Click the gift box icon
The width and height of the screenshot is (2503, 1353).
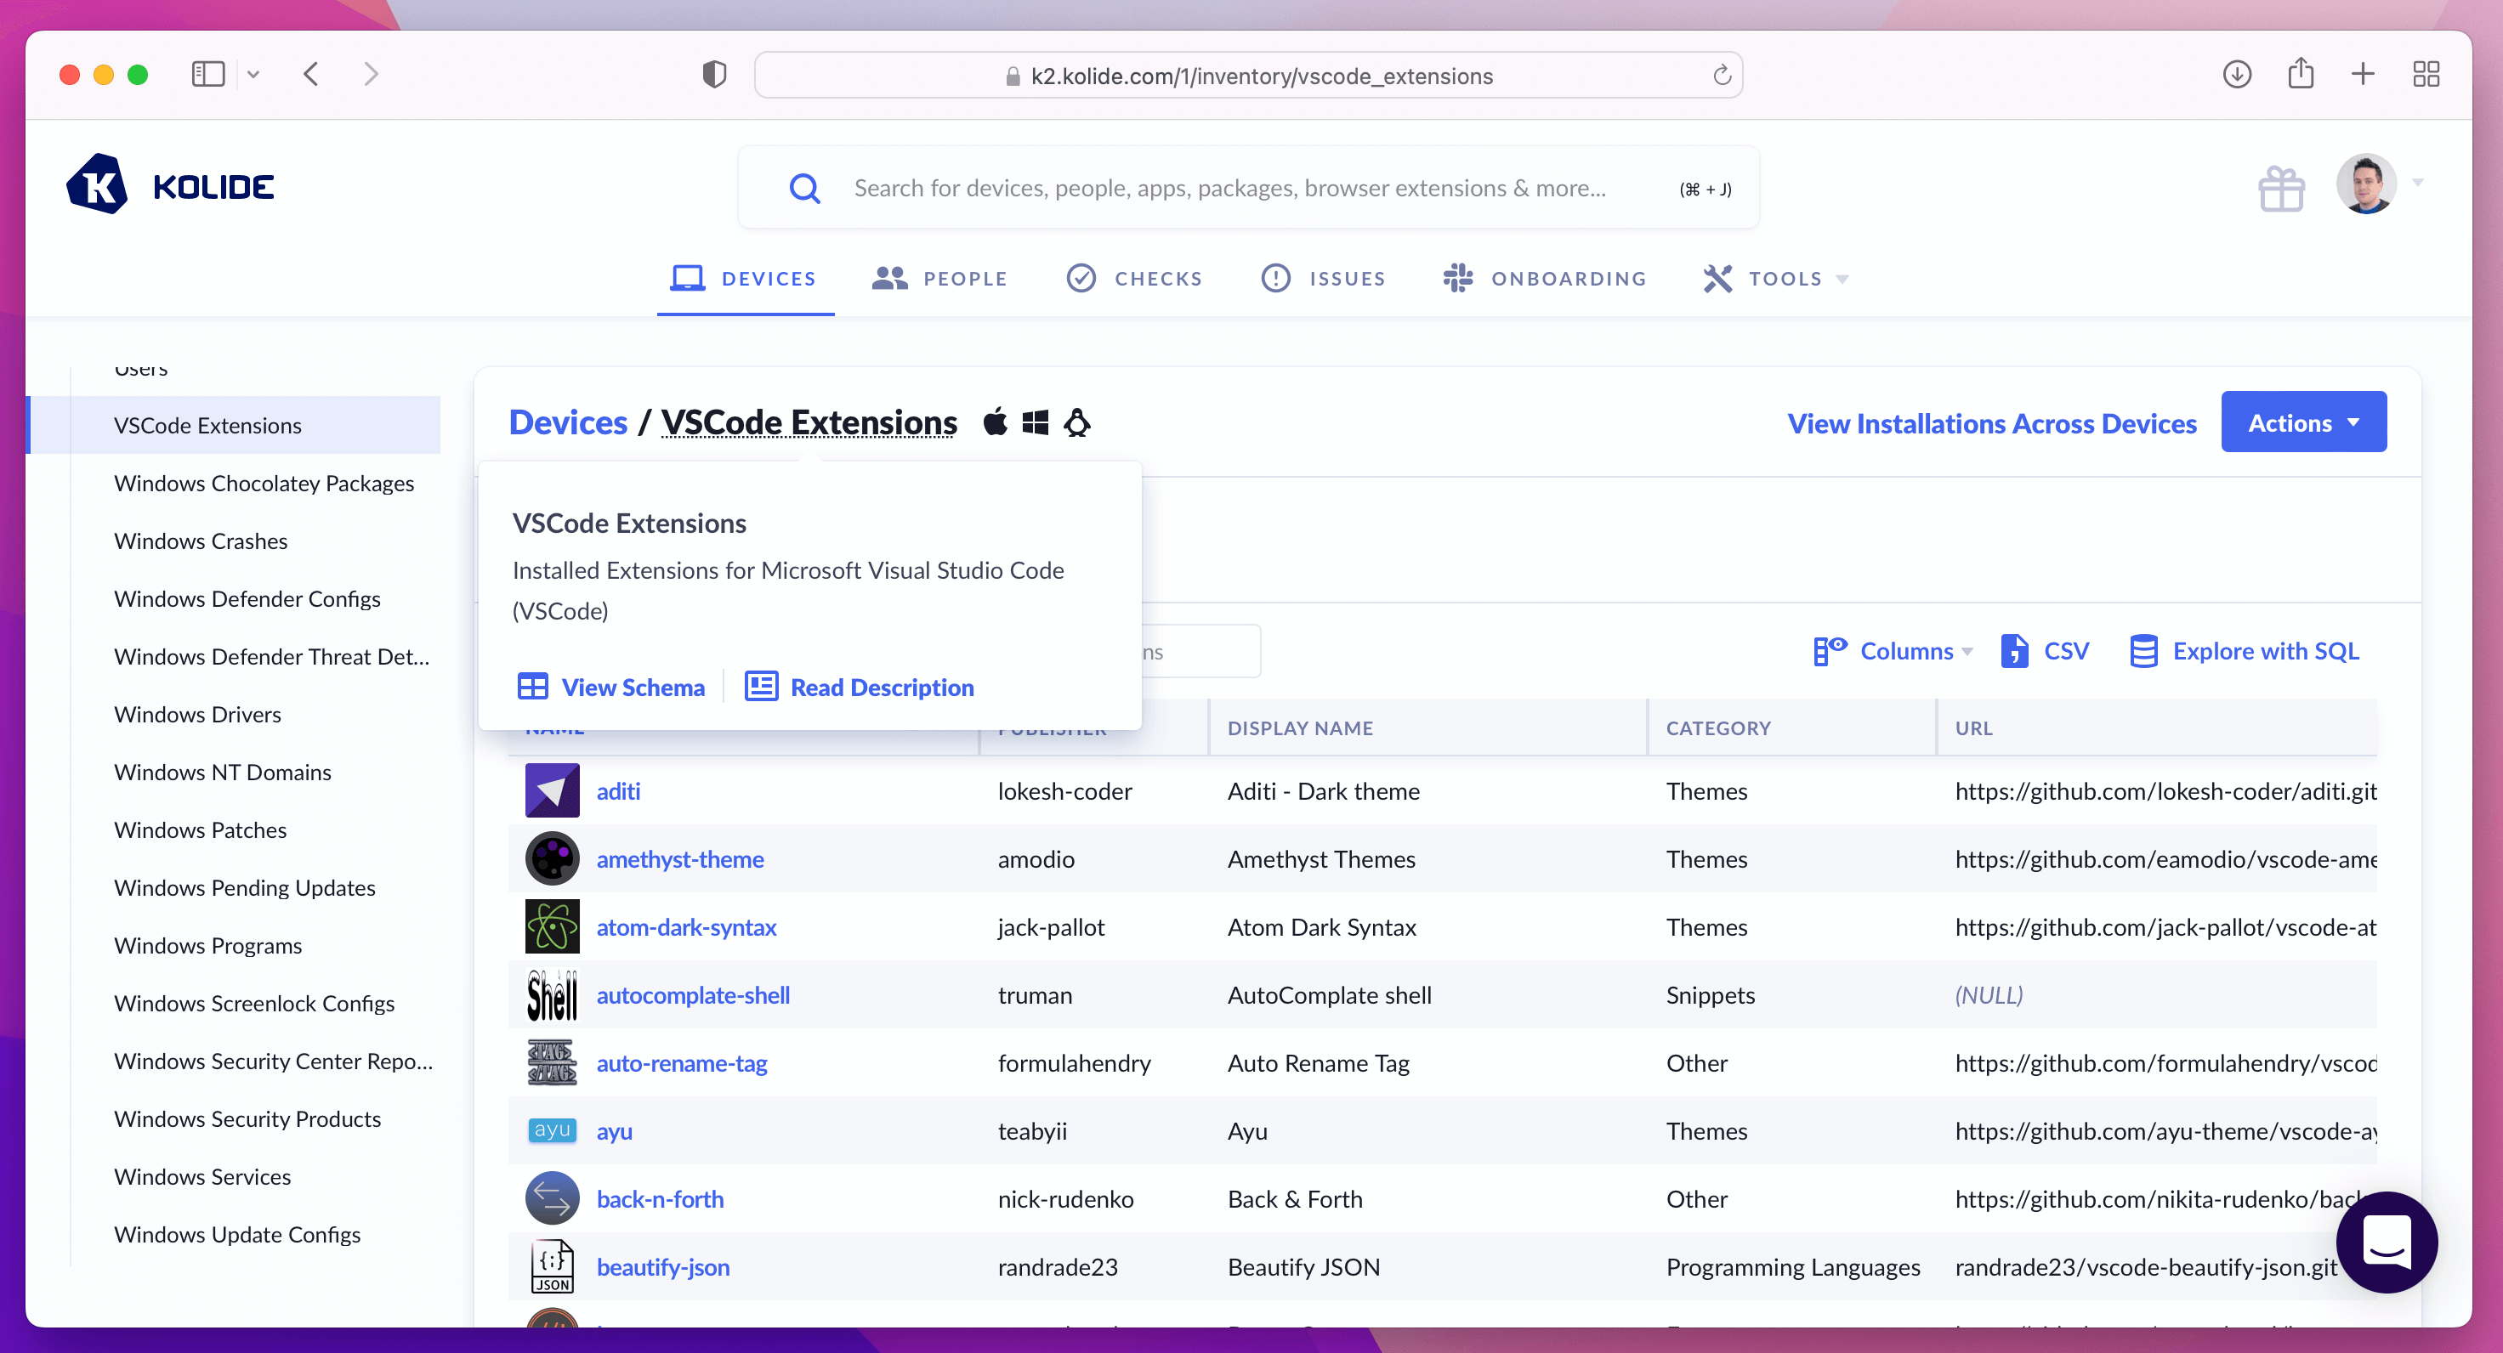(2280, 189)
